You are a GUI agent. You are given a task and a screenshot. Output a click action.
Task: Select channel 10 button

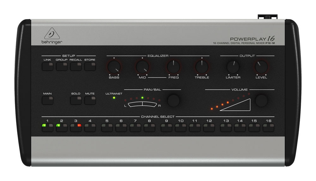(x=180, y=128)
